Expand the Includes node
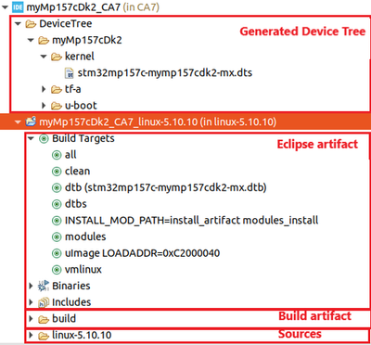Screen dimensions: 371x345 (31, 302)
